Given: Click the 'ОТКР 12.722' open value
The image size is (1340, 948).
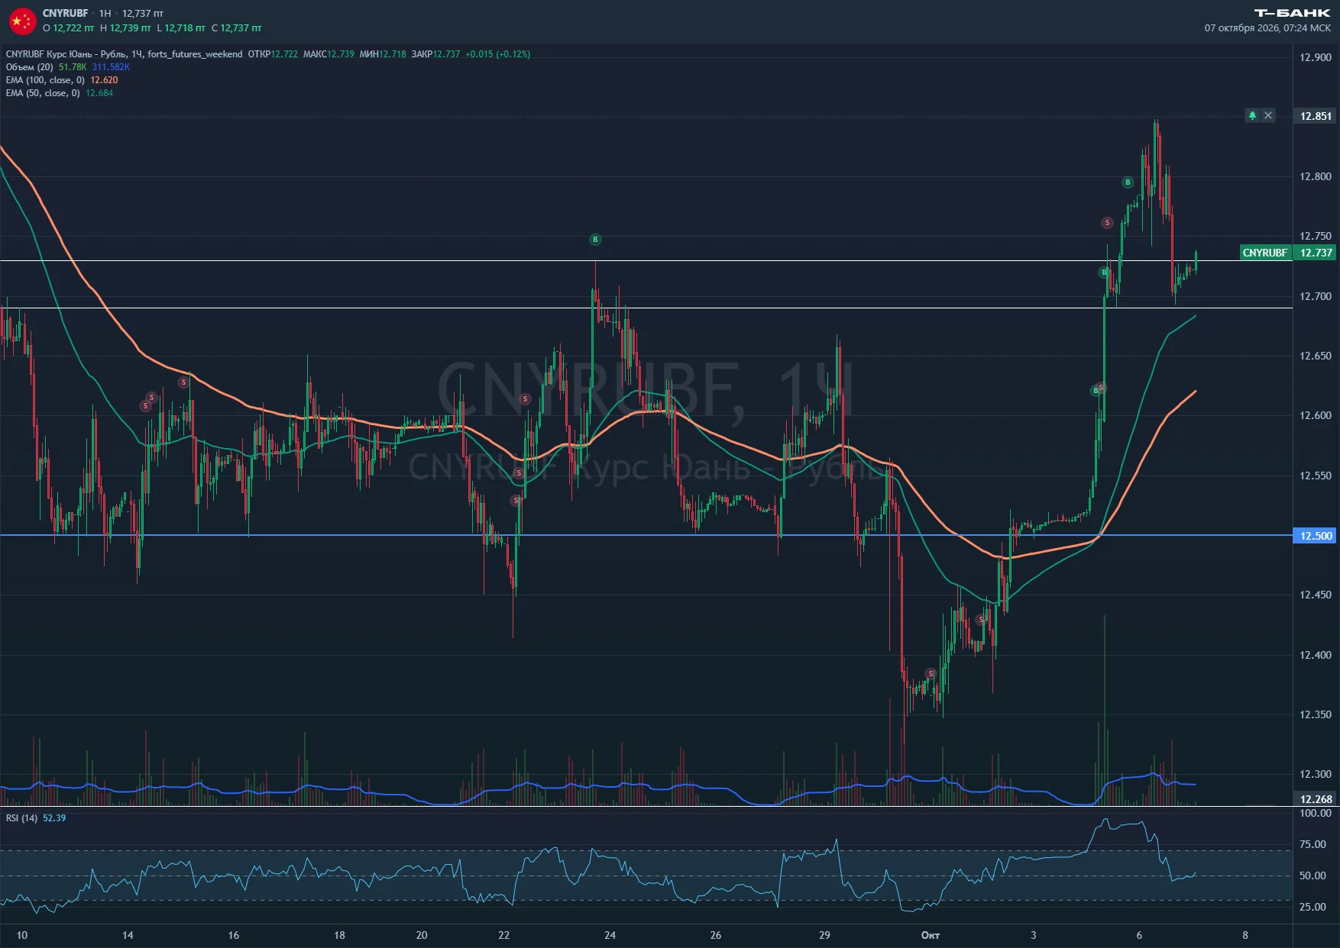Looking at the screenshot, I should click(x=273, y=54).
